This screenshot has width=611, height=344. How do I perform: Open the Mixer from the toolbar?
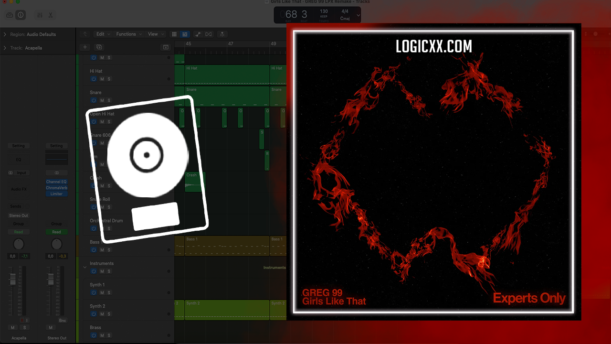40,15
